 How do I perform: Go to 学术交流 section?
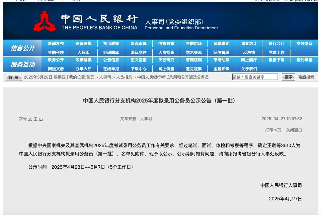(194, 53)
